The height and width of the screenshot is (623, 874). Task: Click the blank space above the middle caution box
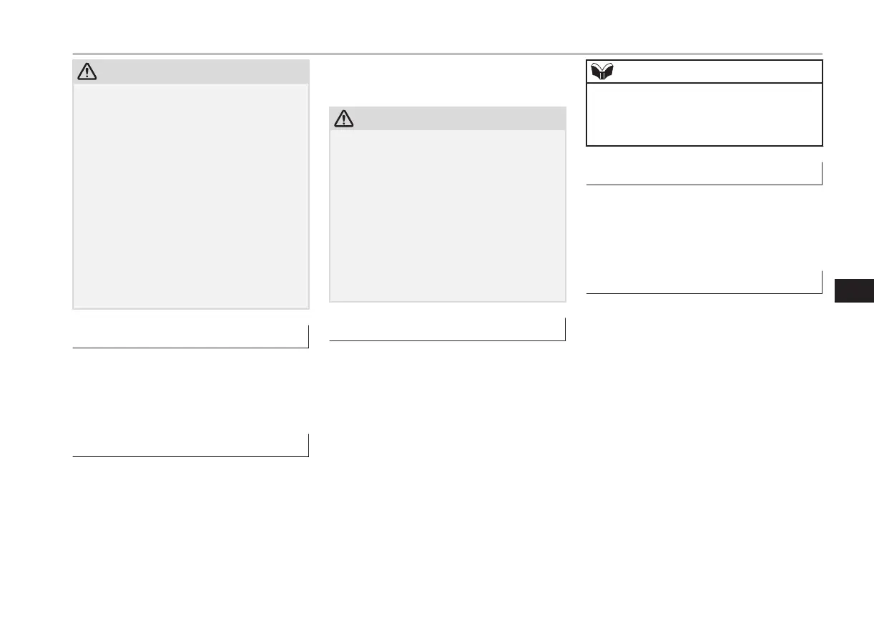click(448, 82)
